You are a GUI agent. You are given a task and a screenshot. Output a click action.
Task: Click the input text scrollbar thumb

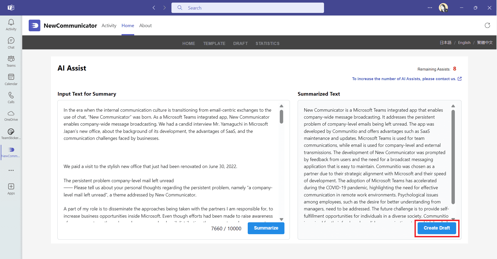[281, 117]
